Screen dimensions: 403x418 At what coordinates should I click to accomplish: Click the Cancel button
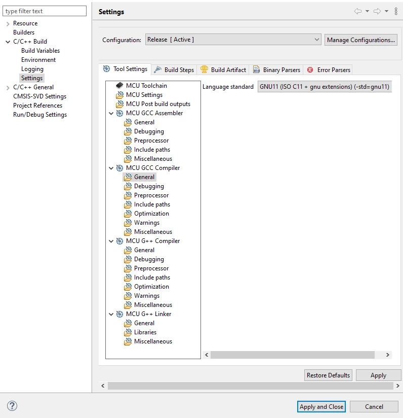pyautogui.click(x=374, y=406)
